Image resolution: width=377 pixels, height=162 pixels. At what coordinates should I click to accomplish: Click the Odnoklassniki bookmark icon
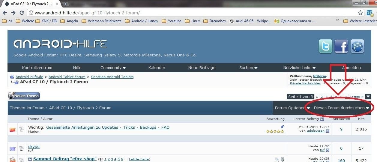coord(277,21)
